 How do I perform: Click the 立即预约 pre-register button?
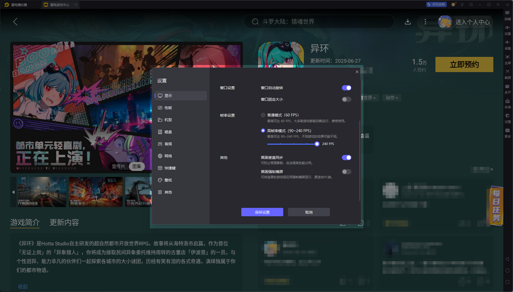click(464, 64)
